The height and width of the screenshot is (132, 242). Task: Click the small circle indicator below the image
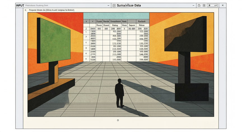(118, 120)
